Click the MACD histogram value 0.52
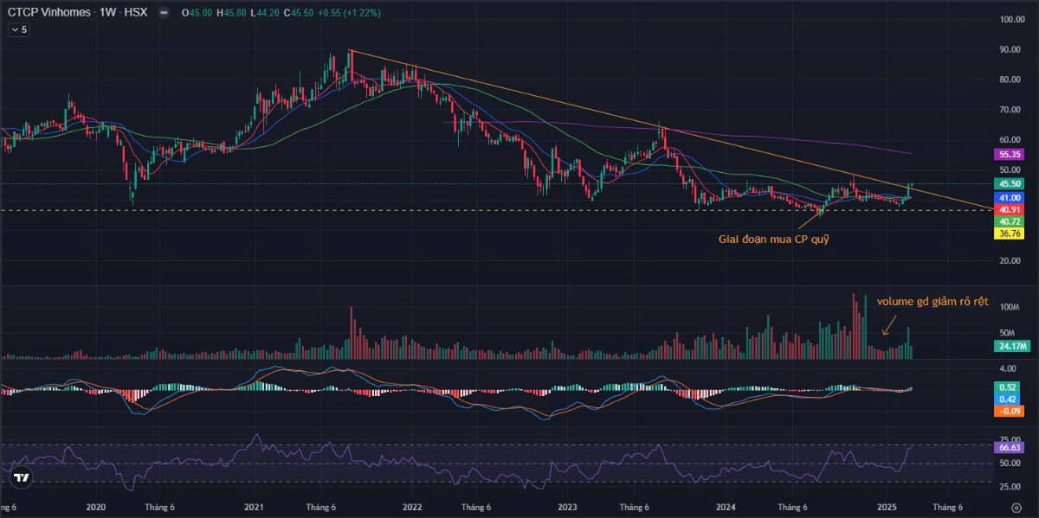This screenshot has width=1039, height=518. [x=1009, y=387]
